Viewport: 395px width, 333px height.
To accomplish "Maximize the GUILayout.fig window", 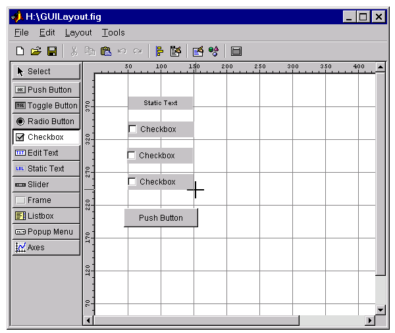I will click(x=363, y=17).
